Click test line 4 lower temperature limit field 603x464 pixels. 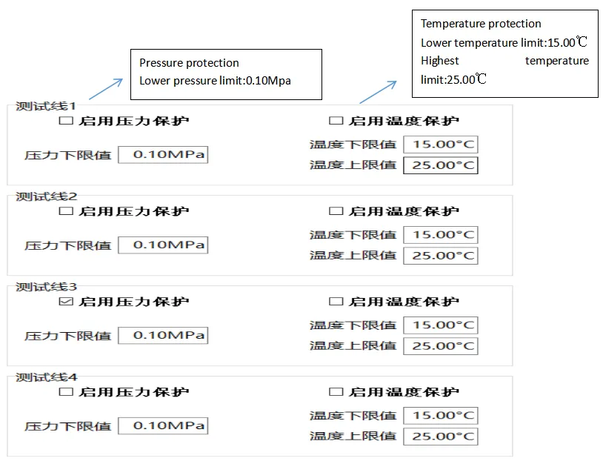click(x=440, y=416)
